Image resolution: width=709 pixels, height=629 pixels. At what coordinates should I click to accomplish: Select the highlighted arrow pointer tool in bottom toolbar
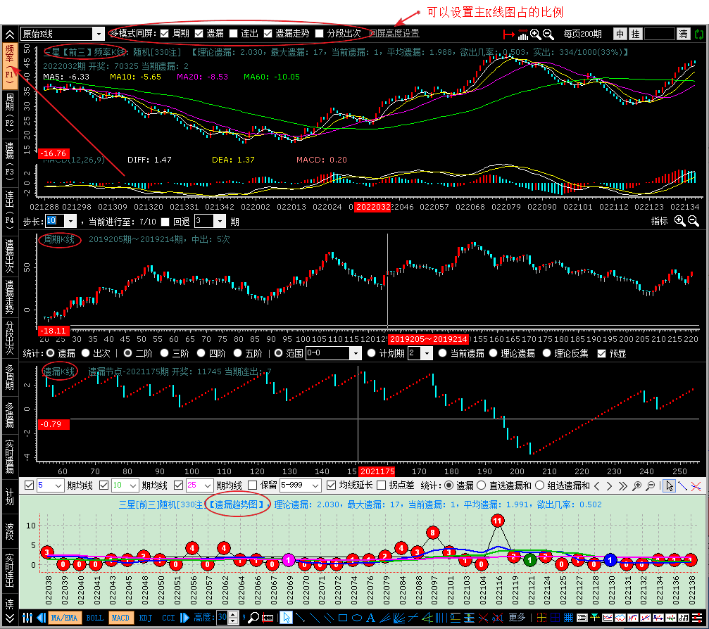(286, 618)
